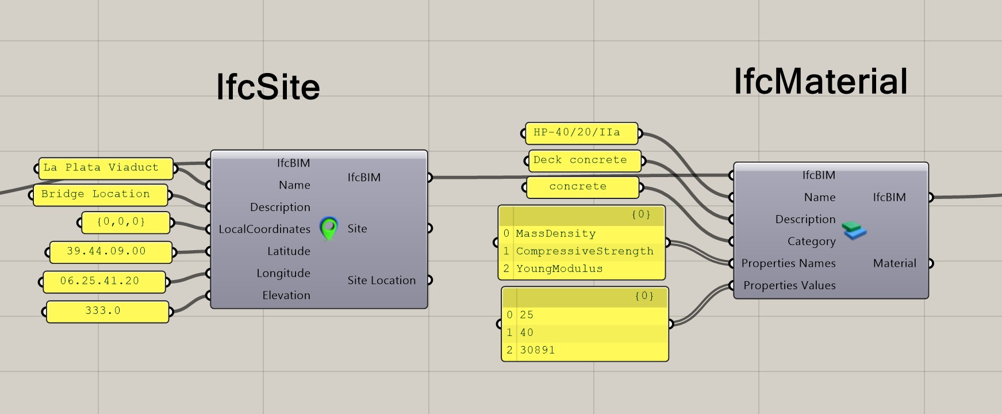The image size is (1002, 414).
Task: Click the IfcMaterial layers icon
Action: pos(854,231)
